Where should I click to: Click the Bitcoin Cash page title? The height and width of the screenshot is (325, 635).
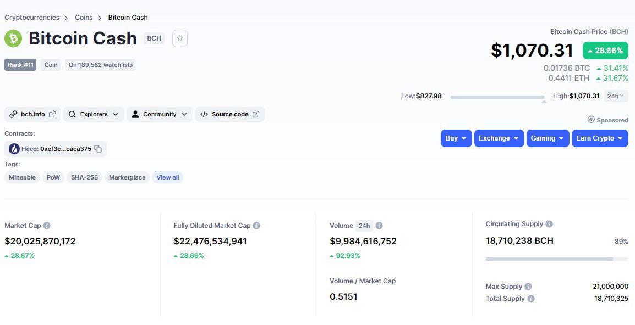click(83, 38)
